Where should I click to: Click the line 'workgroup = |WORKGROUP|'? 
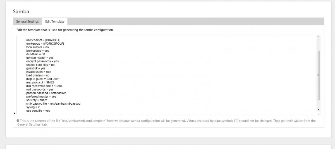[x=45, y=44]
